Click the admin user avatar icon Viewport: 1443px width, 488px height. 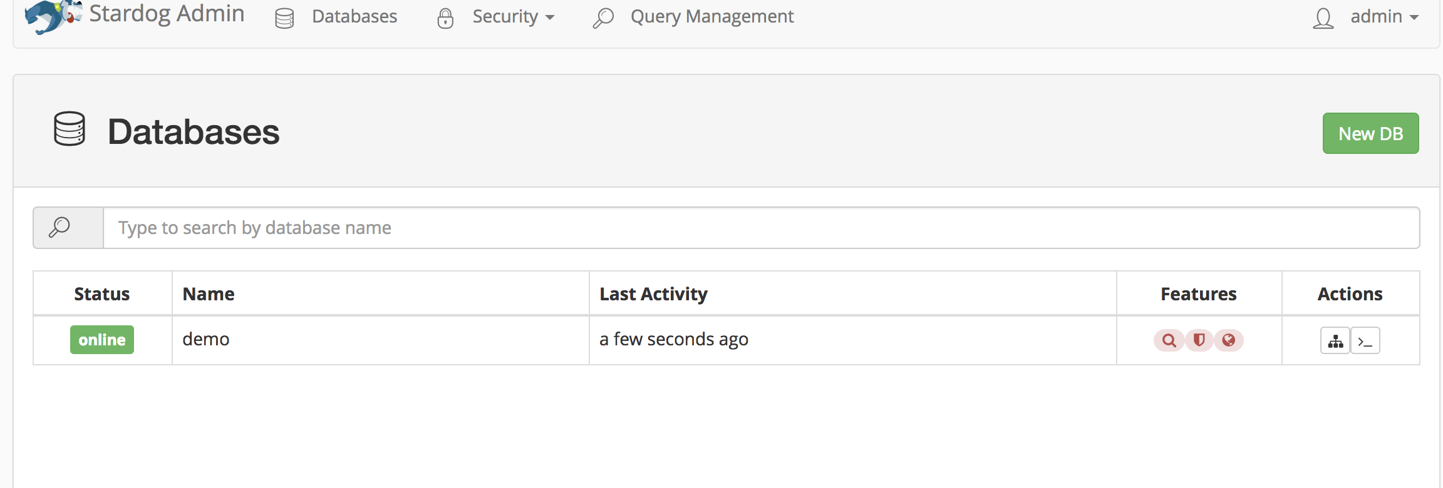(1323, 18)
